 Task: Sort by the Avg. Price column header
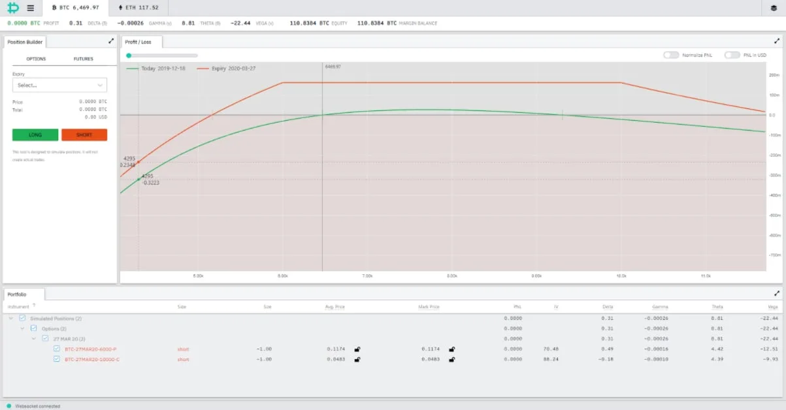point(334,306)
